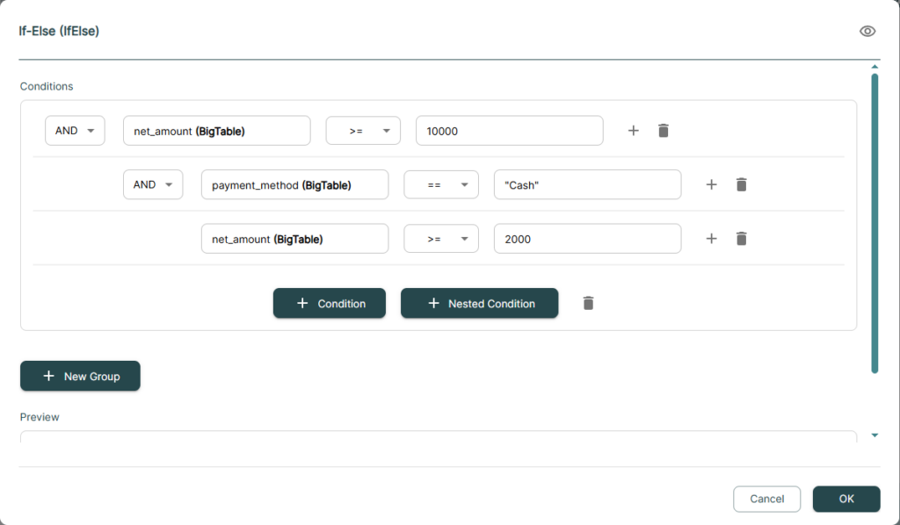Delete the payment_method "Cash" condition
The image size is (900, 525).
[x=741, y=184]
